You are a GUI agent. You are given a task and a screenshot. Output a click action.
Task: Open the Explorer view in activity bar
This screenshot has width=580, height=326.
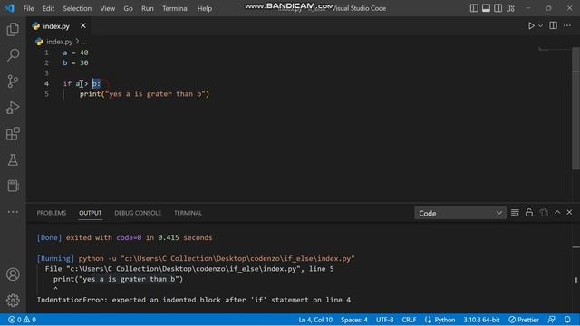[x=13, y=29]
